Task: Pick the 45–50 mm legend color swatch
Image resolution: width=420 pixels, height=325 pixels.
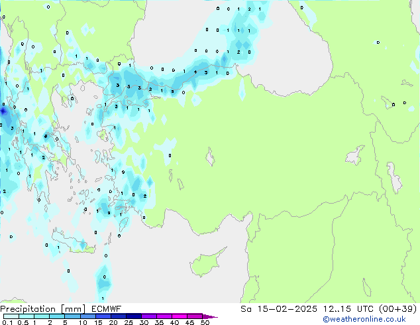Action: tap(195, 316)
